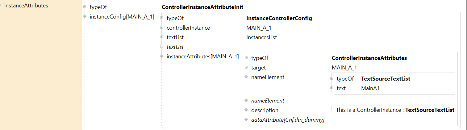Expand instanceAttributes in the left panel

coord(1,6)
